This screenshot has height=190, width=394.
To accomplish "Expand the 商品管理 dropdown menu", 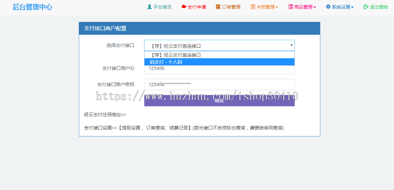I will pyautogui.click(x=302, y=7).
